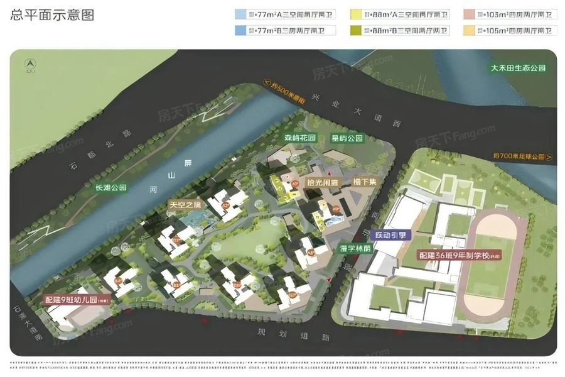Select the 森屿花园 green label
The width and height of the screenshot is (565, 377).
click(300, 138)
